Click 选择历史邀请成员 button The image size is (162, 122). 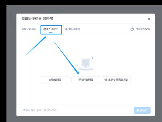116,80
